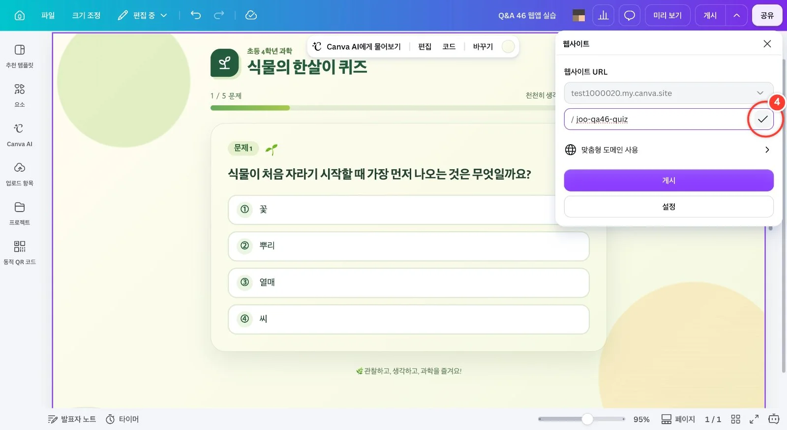Screen dimensions: 787x430
Task: Open 발표자 노트 presenter notes
Action: (x=72, y=419)
